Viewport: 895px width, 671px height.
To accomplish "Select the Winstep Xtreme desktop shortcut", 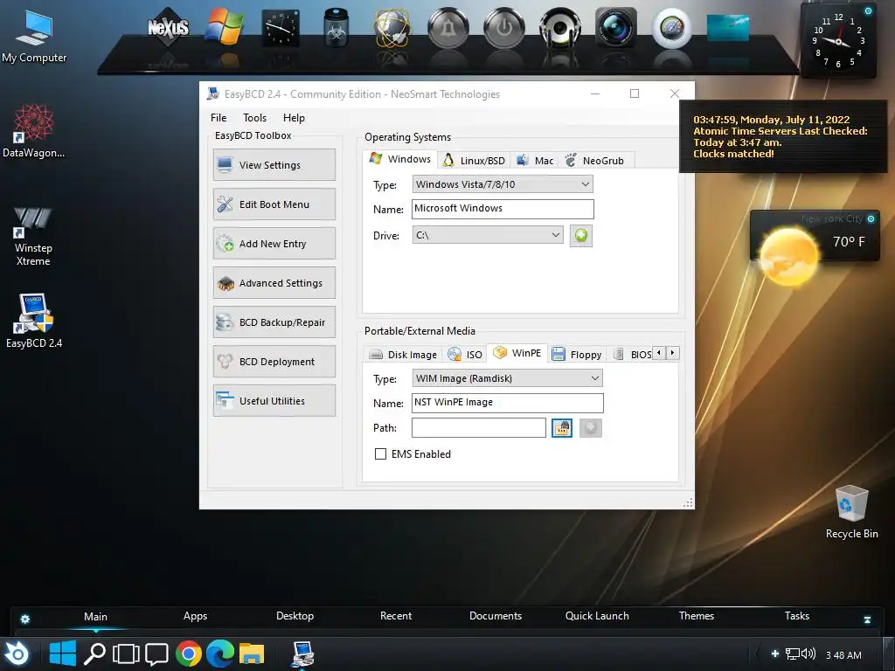I will pos(33,236).
